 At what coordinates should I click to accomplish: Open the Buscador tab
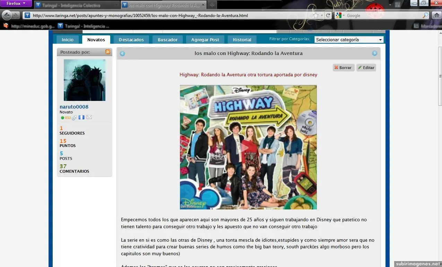pos(167,40)
